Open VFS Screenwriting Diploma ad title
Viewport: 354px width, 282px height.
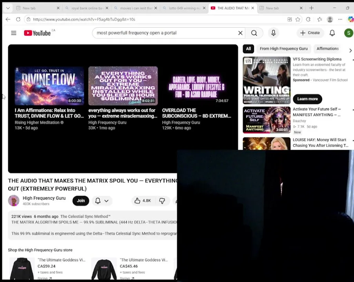click(317, 59)
